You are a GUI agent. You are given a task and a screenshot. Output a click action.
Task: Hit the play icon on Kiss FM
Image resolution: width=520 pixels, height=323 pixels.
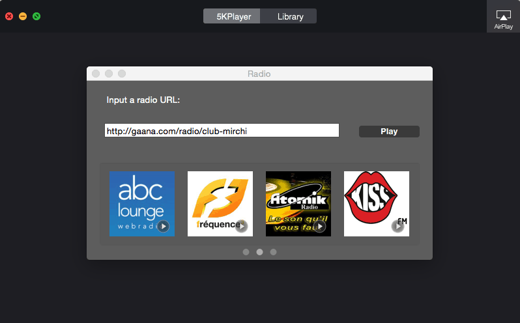(x=397, y=226)
